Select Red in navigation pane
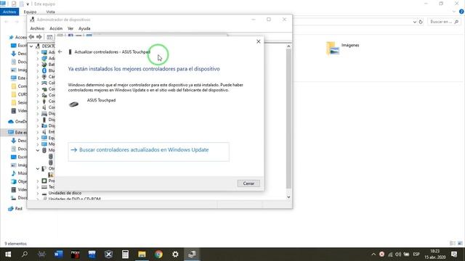 click(15, 209)
